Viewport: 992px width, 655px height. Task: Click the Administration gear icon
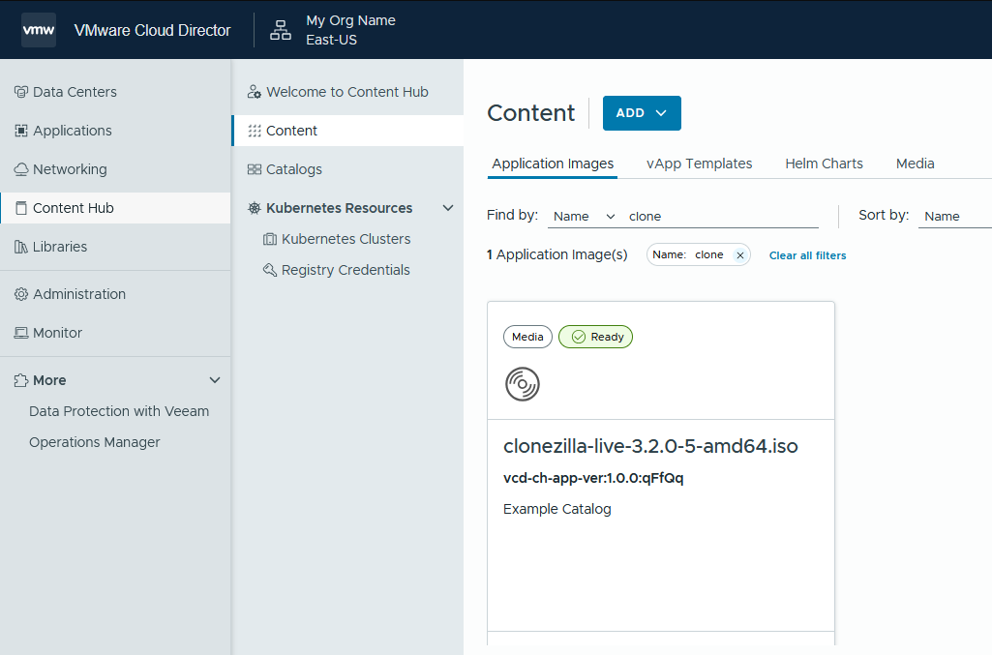click(21, 294)
